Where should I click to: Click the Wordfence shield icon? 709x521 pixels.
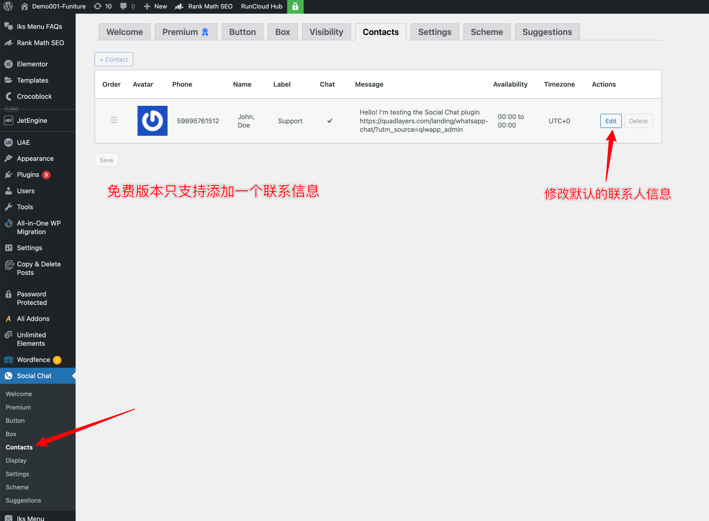(9, 359)
